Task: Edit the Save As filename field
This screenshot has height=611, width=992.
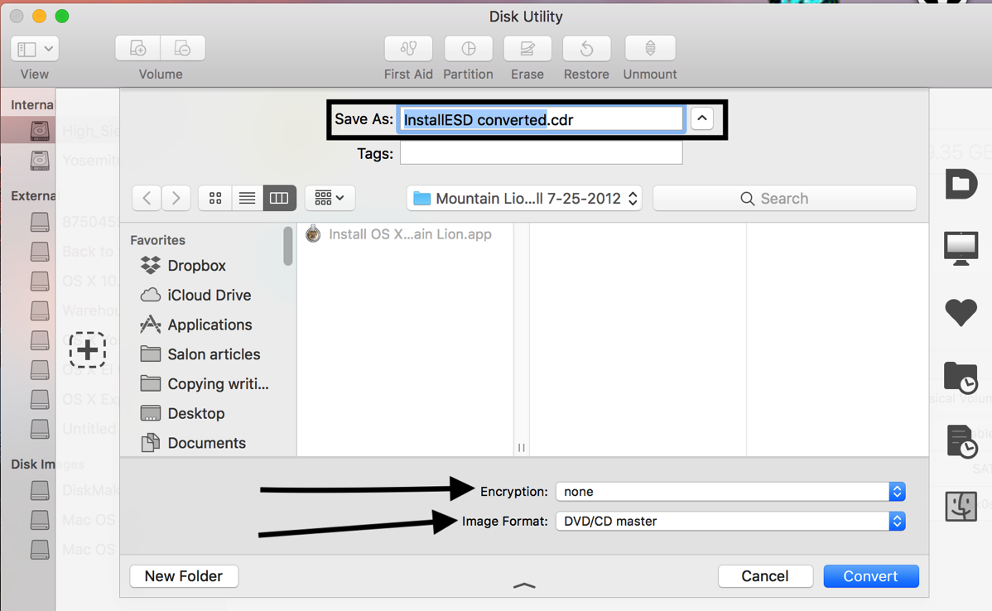Action: pyautogui.click(x=541, y=119)
